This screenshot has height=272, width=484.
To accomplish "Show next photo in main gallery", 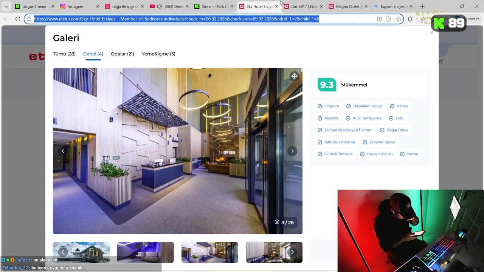I will [x=292, y=151].
